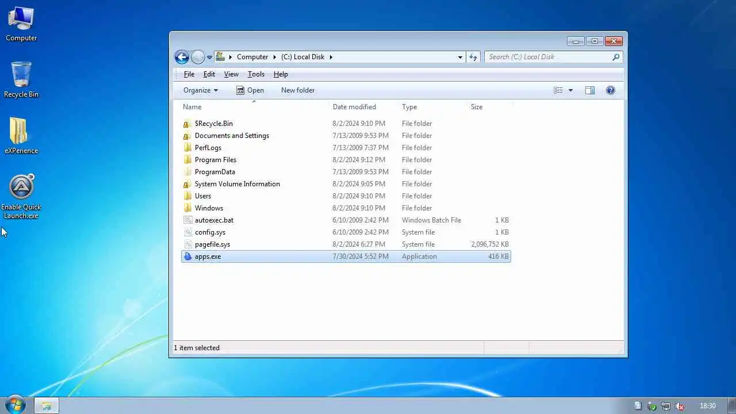This screenshot has width=736, height=414.
Task: Open the Computer desktop icon
Action: coord(21,24)
